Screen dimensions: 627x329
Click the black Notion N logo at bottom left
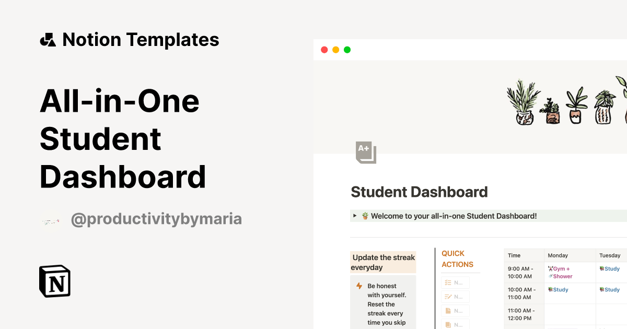[54, 282]
